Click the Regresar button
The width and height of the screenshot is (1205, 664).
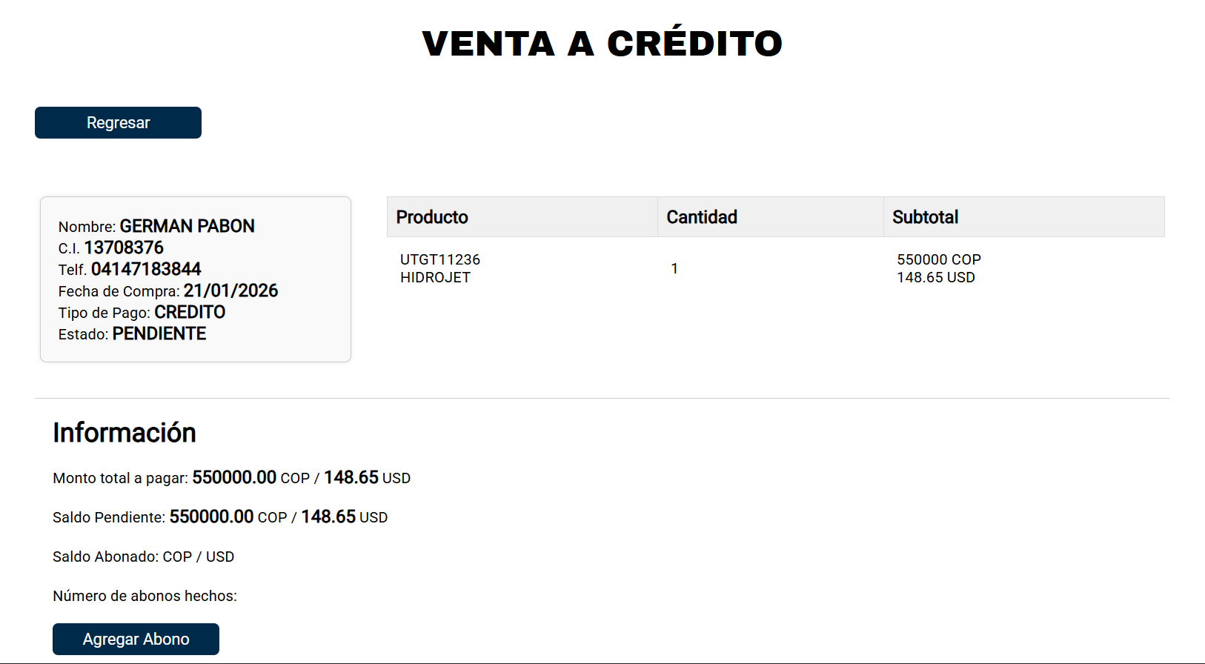click(x=118, y=123)
